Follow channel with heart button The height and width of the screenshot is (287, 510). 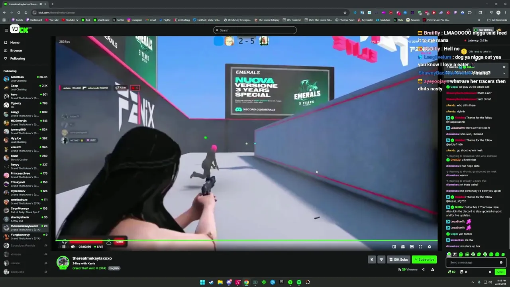click(x=381, y=259)
